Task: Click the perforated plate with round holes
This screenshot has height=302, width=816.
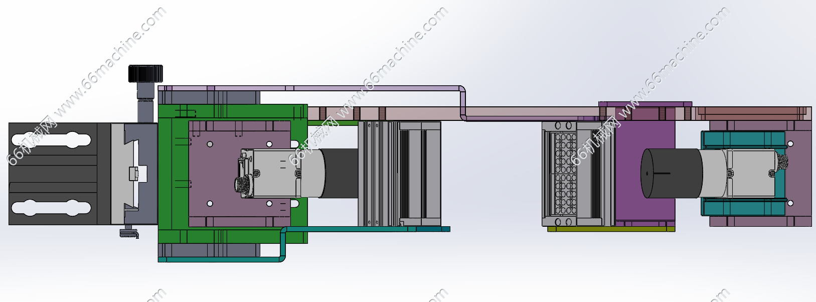Action: (564, 173)
